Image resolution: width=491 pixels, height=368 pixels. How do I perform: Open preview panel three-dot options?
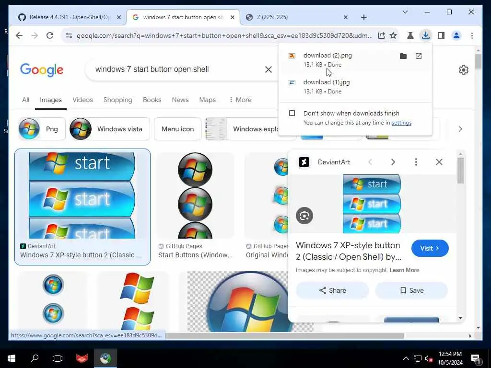416,162
